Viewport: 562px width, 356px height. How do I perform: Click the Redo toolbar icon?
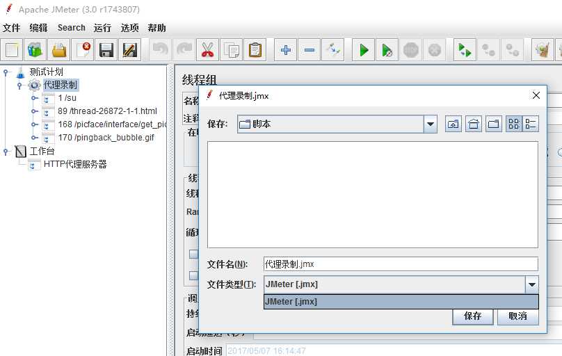(184, 50)
